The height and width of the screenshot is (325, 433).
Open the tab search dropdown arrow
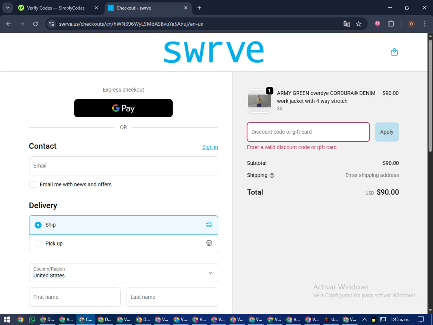pyautogui.click(x=8, y=8)
